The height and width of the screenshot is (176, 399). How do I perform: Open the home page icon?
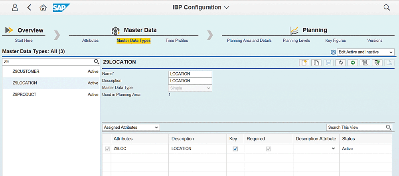[x=43, y=8]
